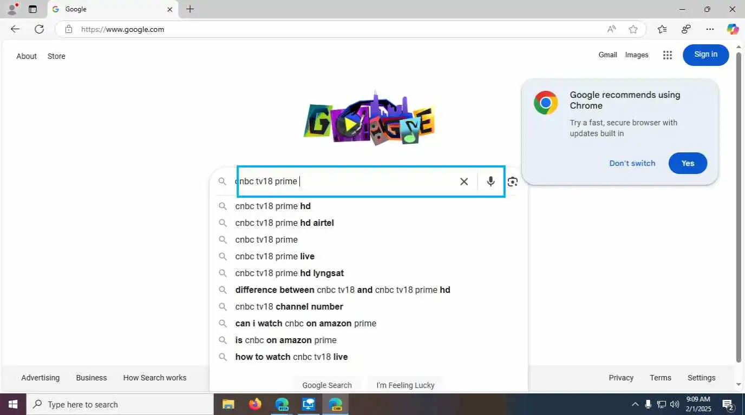Show hidden tray icons chevron
The image size is (745, 415).
coord(635,404)
